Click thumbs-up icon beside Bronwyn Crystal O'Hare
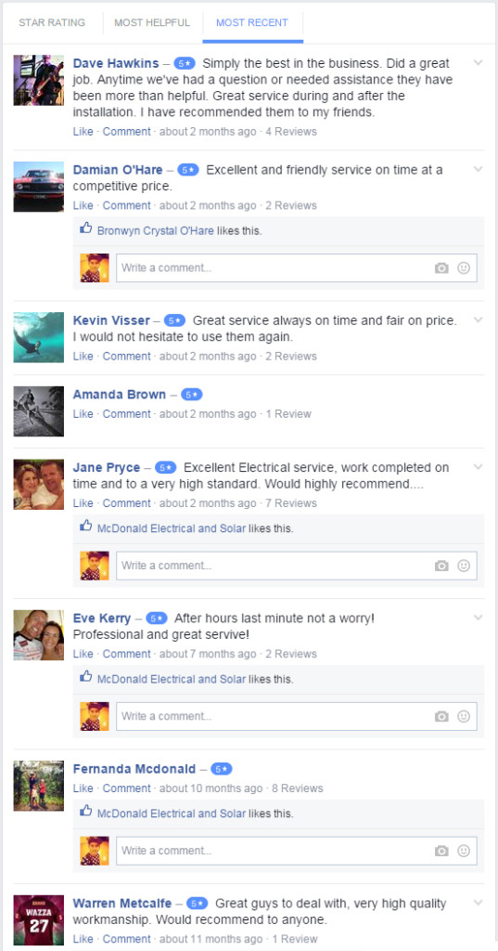This screenshot has width=498, height=951. click(x=86, y=228)
